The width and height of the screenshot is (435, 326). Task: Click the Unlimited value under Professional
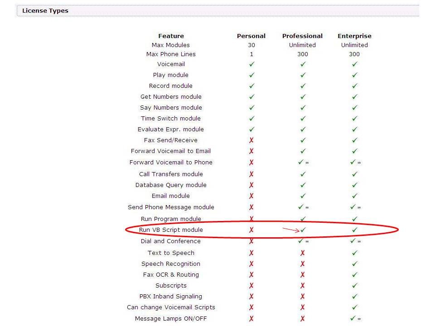point(302,45)
